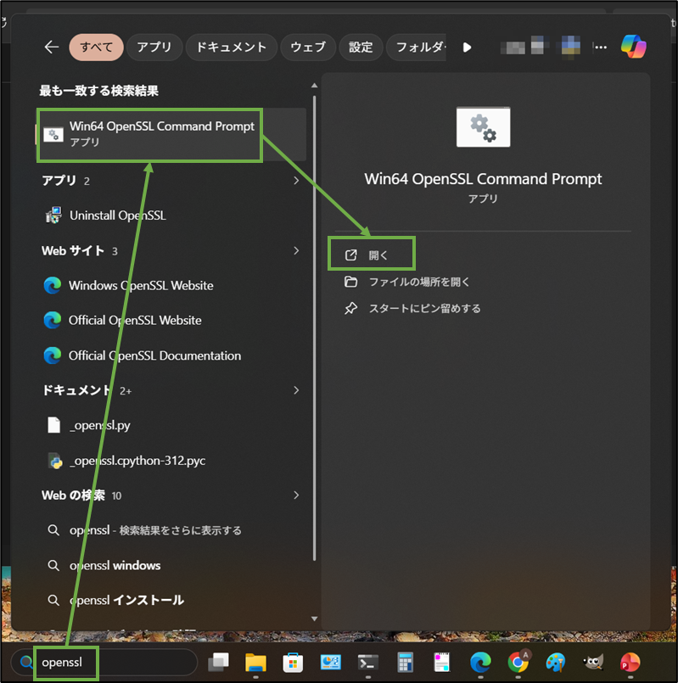The height and width of the screenshot is (683, 678).
Task: Click the Uninstall OpenSSL installer icon
Action: tap(53, 216)
